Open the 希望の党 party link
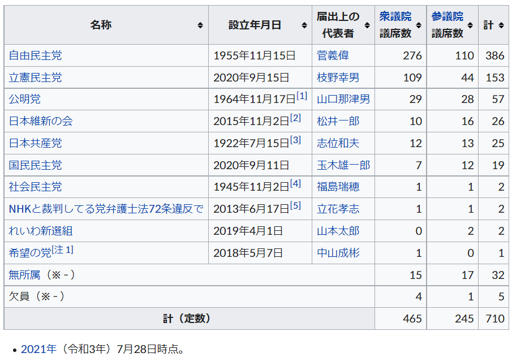Screen dimensions: 512x357 (30, 253)
